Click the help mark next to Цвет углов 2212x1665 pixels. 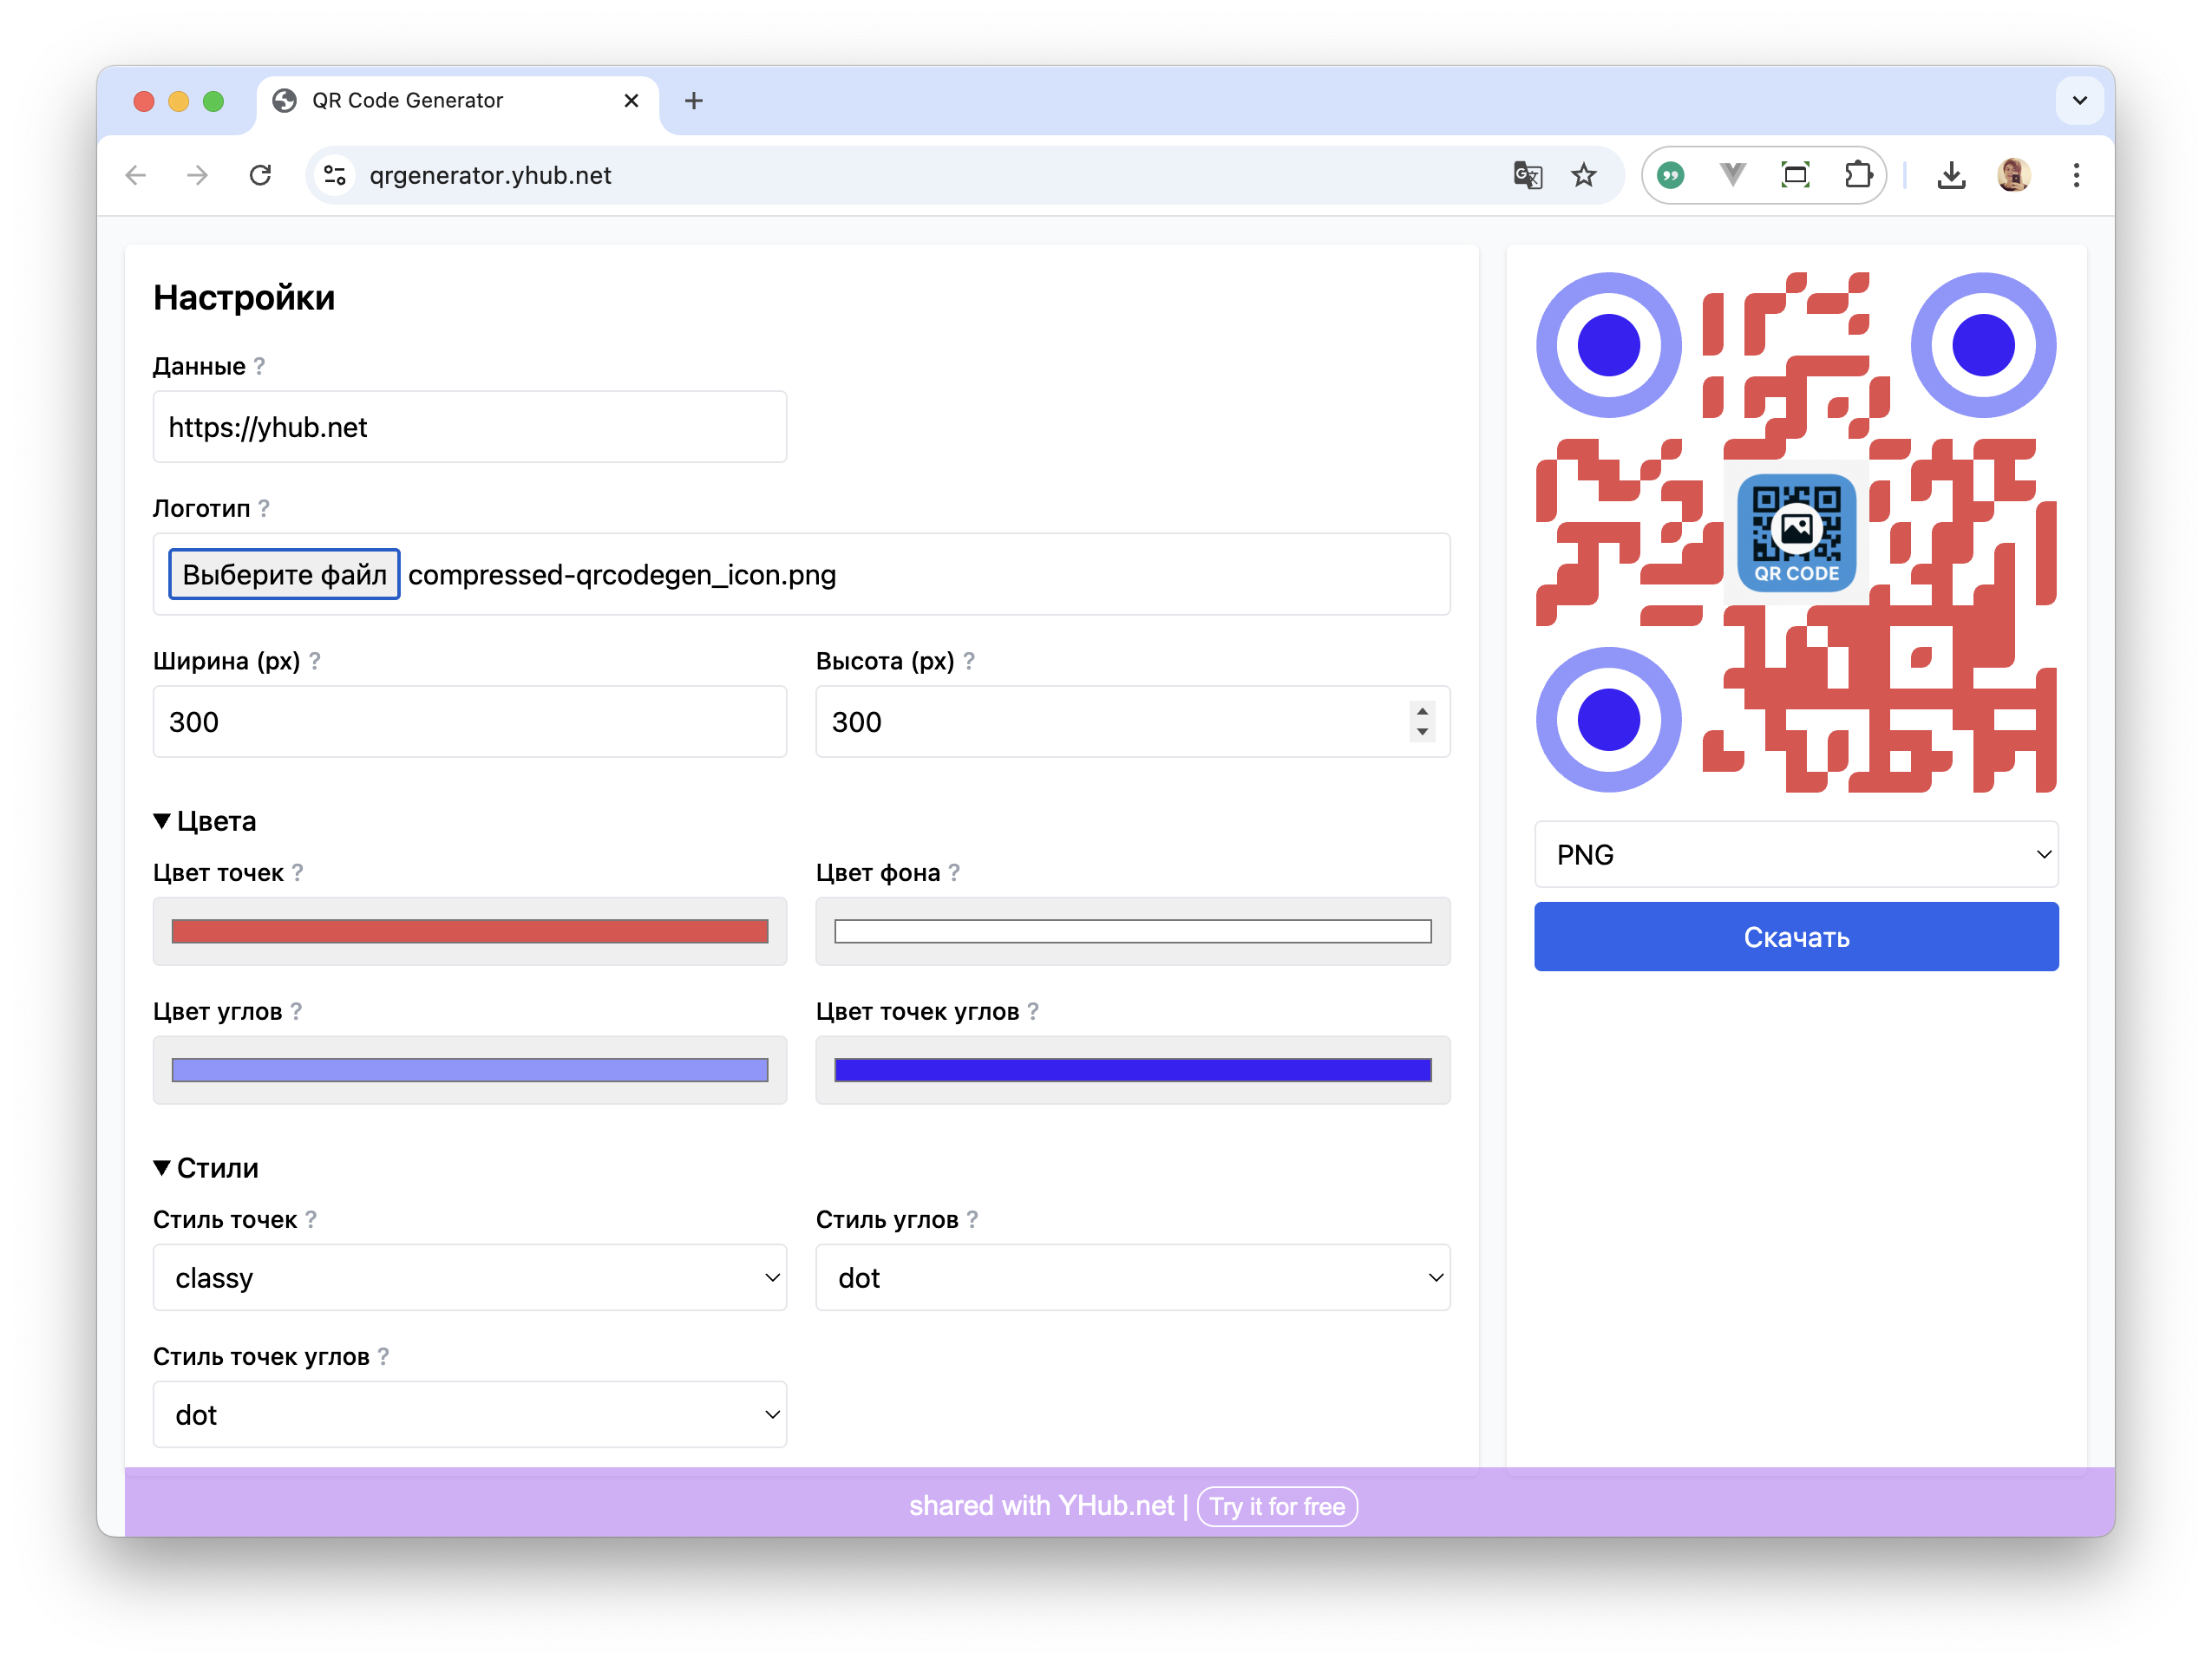296,1011
